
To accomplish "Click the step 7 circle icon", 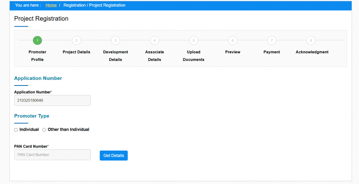I will pyautogui.click(x=272, y=41).
